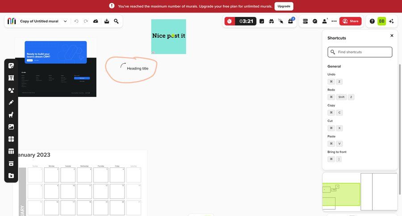Viewport: 402px width, 216px height.
Task: Open the Shapes and connectors tool
Action: coord(11,90)
